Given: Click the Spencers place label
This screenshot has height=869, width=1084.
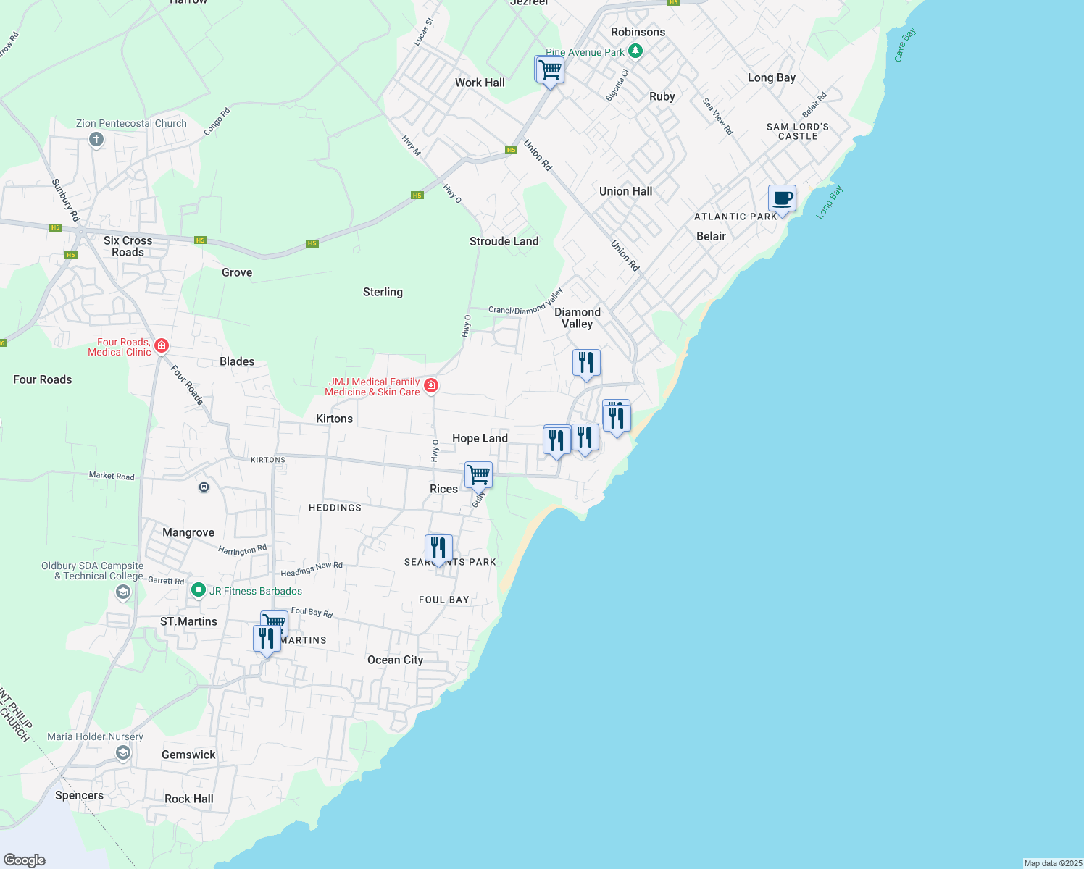Looking at the screenshot, I should click(79, 795).
